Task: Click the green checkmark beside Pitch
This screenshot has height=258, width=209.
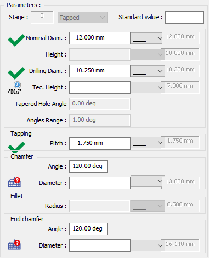Action: point(16,147)
